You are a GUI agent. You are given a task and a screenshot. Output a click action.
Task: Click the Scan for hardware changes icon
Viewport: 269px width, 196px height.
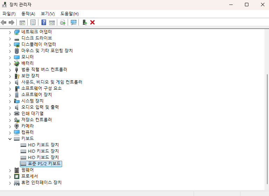click(73, 22)
